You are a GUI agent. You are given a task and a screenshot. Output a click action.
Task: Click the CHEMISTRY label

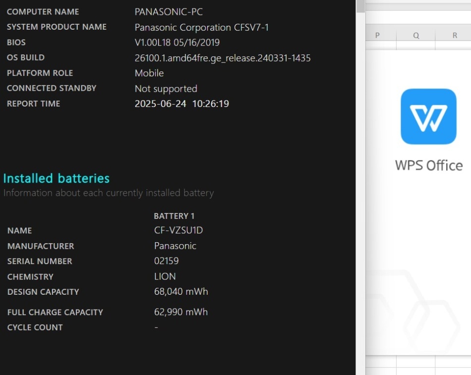(x=30, y=277)
